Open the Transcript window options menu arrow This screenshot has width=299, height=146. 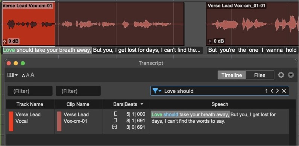click(x=291, y=75)
